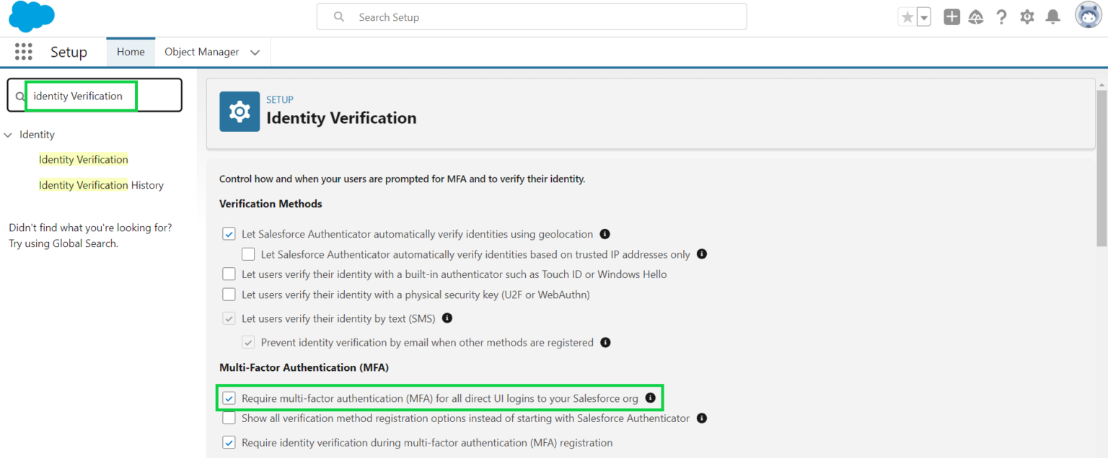Open the App Launcher grid

pos(24,51)
